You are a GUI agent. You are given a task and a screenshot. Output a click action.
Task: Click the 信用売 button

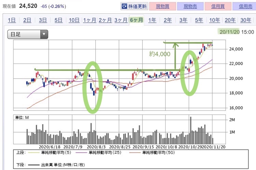point(245,6)
